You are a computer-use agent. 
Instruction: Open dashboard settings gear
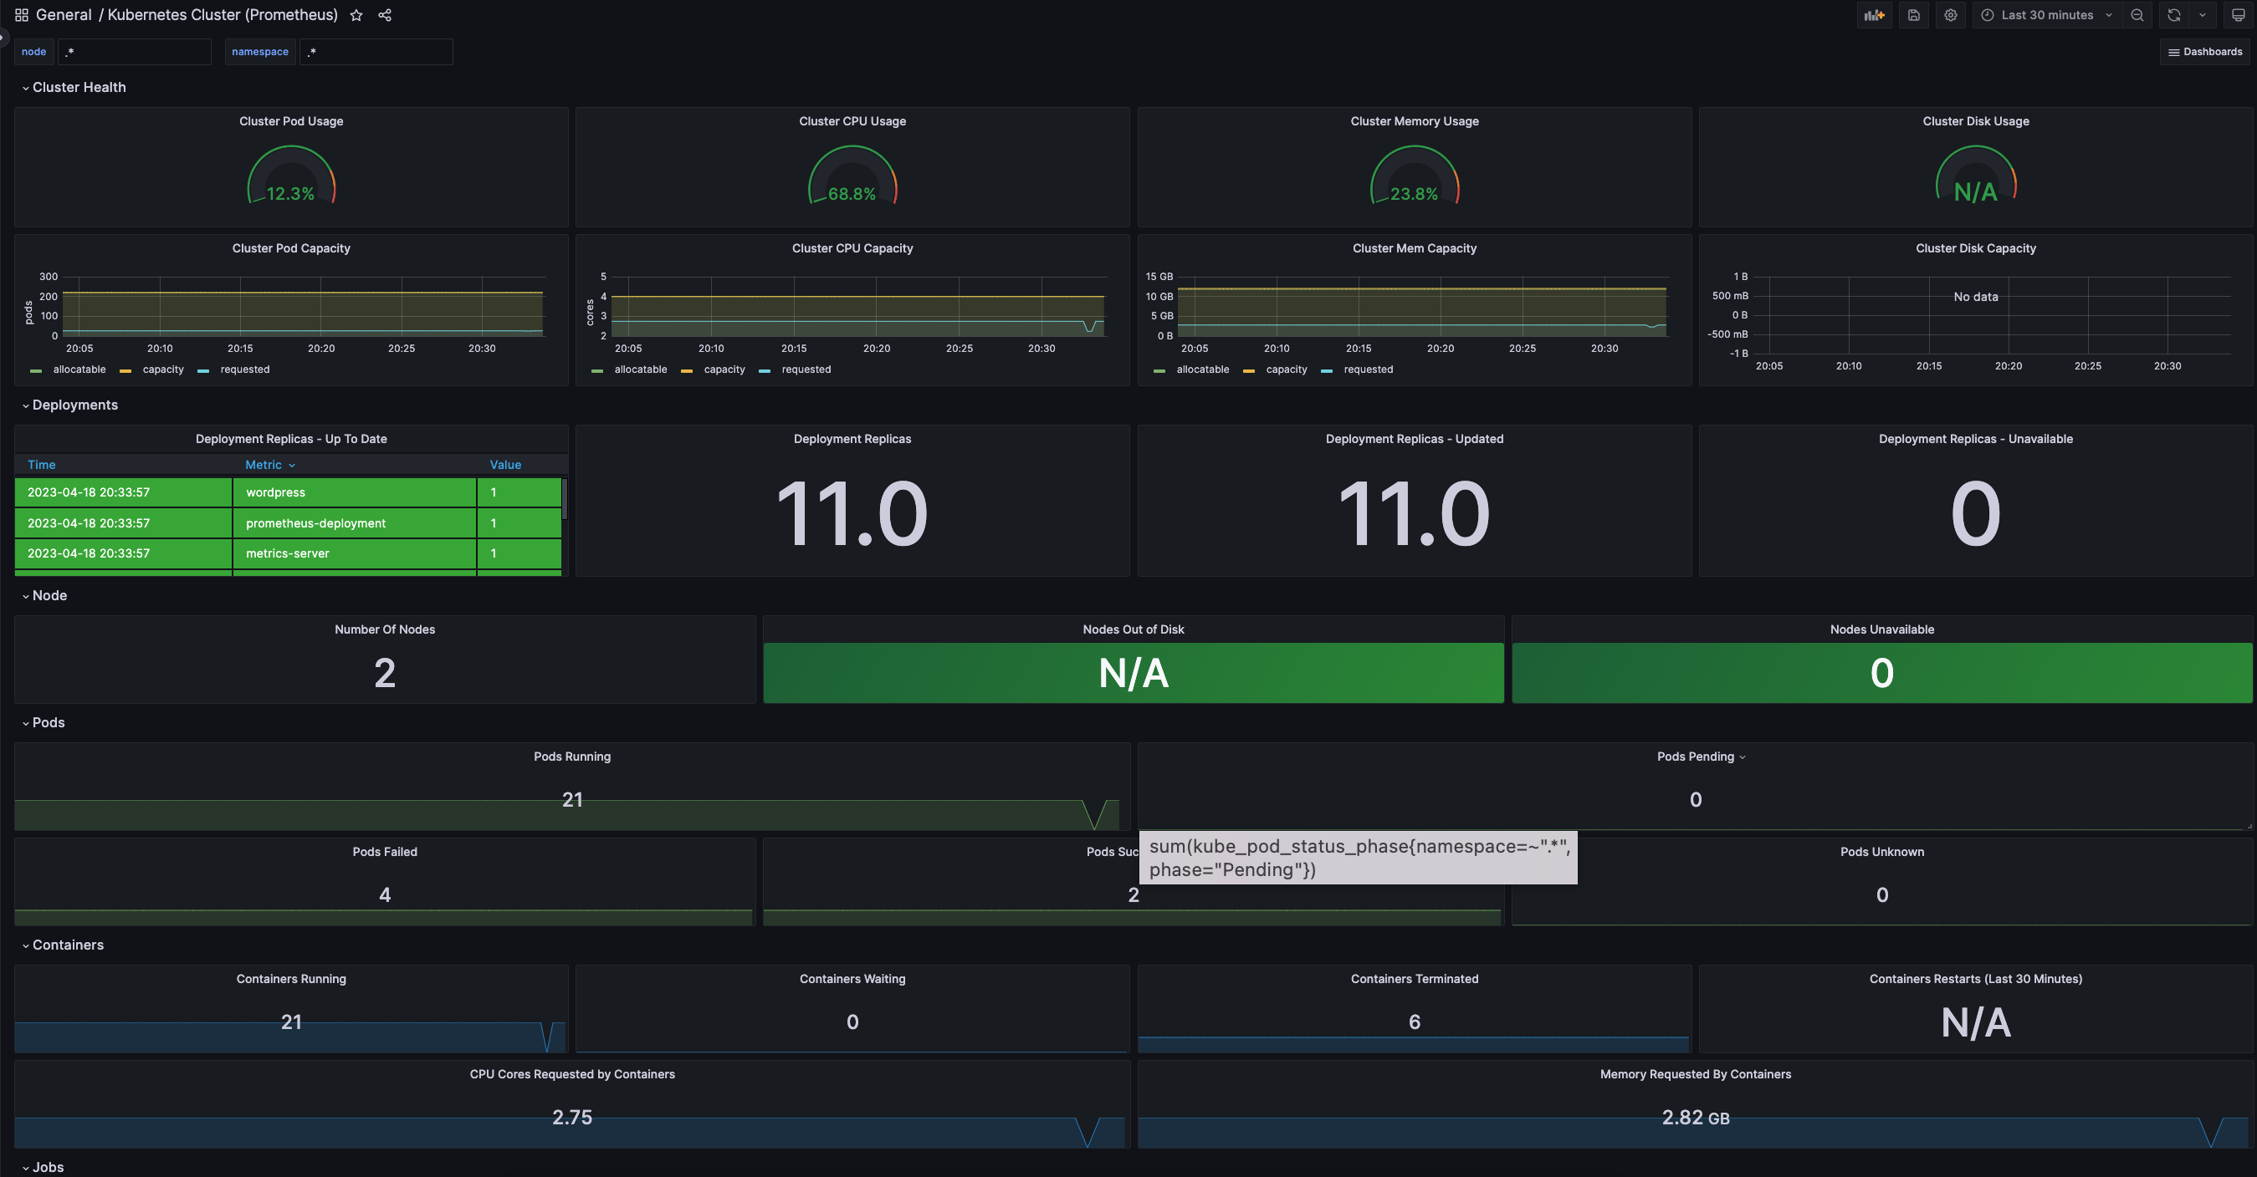tap(1950, 15)
